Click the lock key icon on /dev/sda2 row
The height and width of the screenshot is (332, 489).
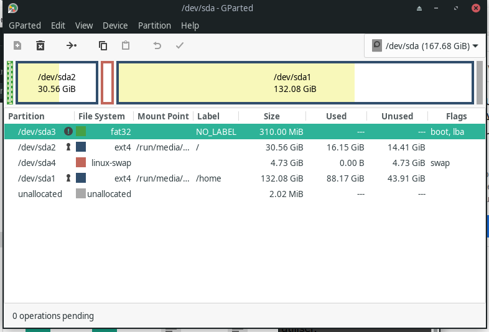tap(68, 147)
